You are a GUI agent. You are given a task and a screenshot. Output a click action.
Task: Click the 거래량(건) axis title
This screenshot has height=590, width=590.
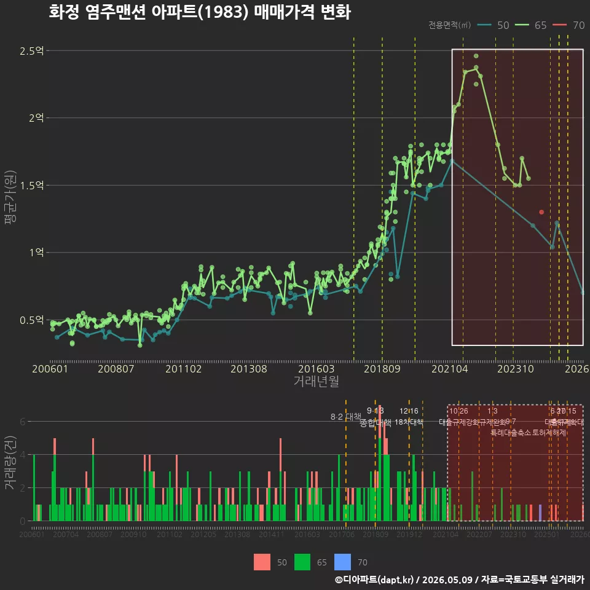pyautogui.click(x=10, y=463)
